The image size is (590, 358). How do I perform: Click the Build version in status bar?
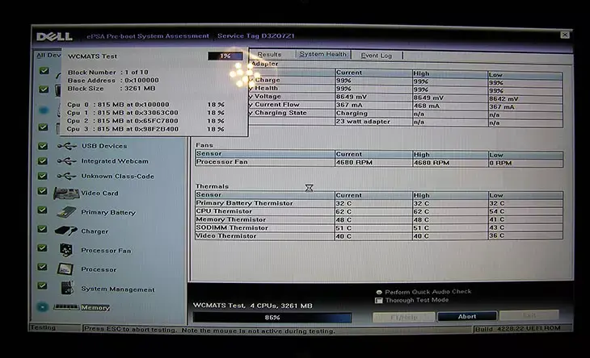point(518,329)
